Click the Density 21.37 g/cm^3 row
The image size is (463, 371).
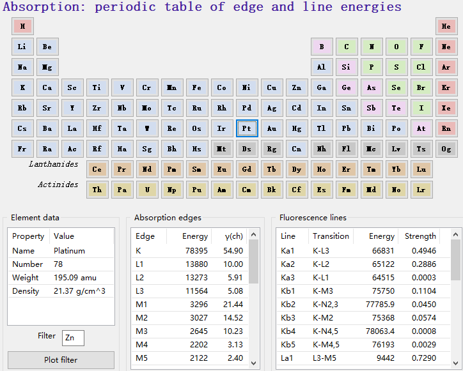[61, 291]
